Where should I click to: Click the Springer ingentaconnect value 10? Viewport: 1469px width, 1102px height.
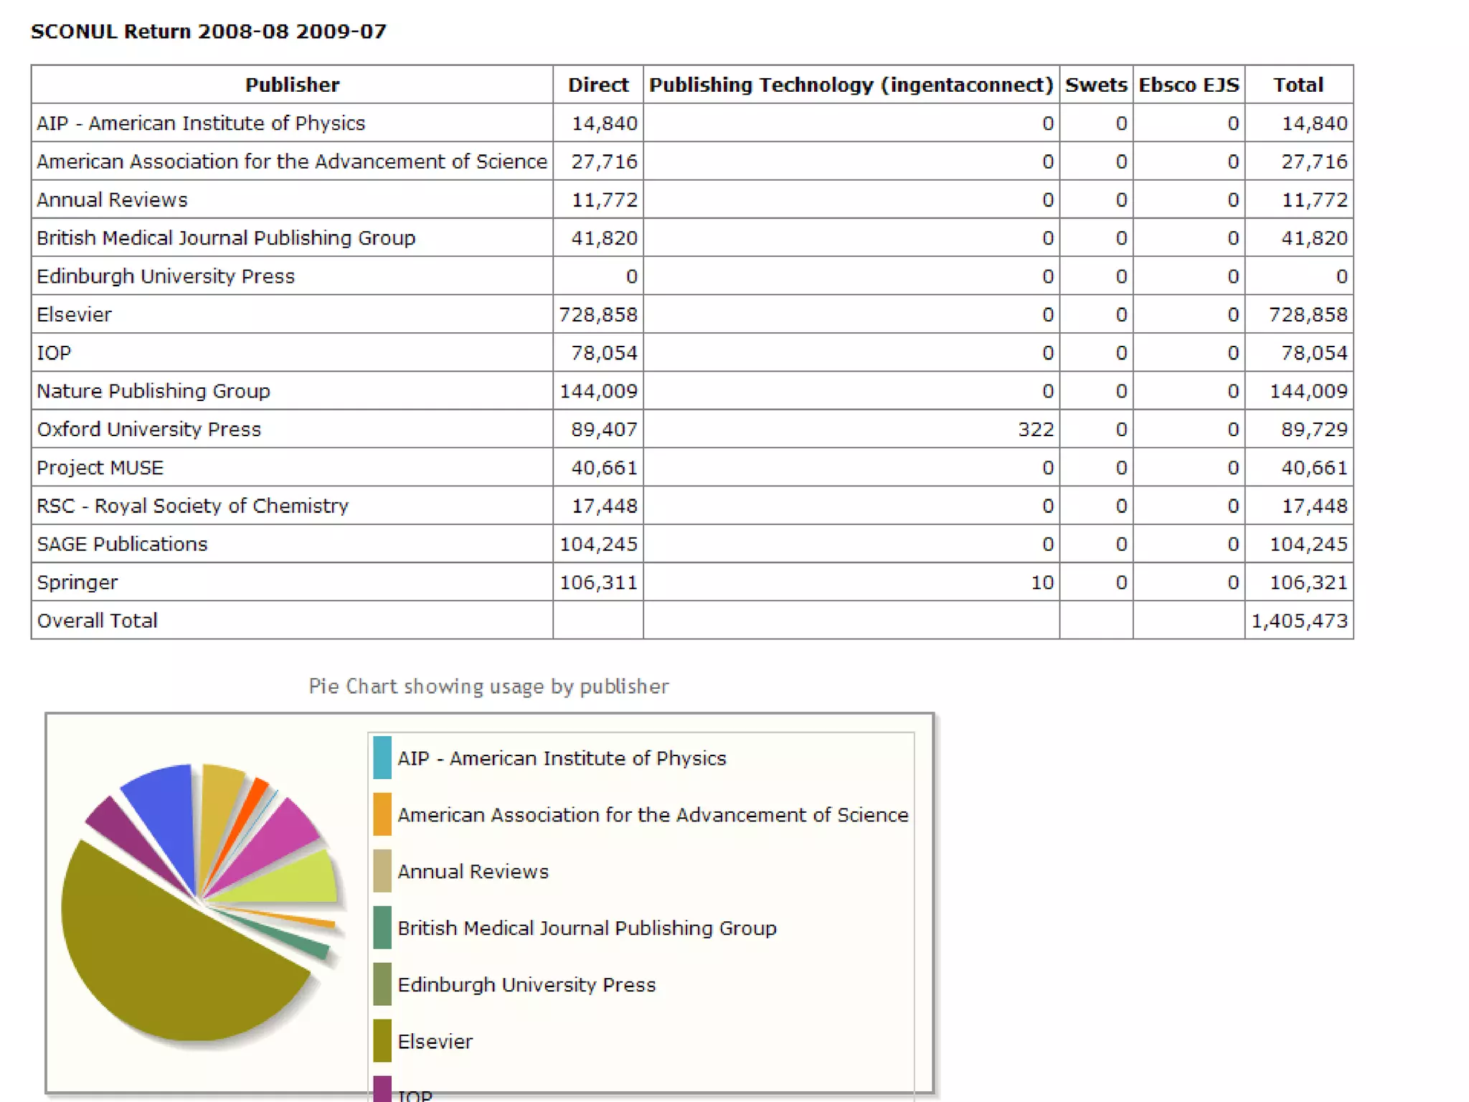point(1041,583)
